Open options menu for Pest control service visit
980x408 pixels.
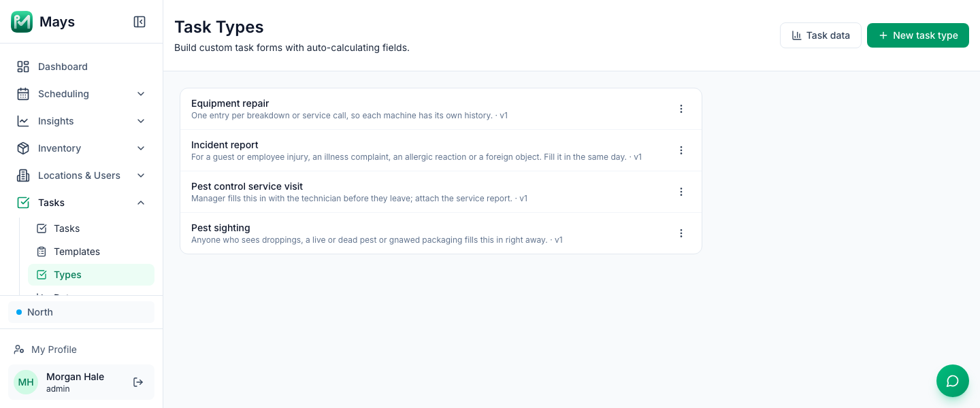[681, 192]
